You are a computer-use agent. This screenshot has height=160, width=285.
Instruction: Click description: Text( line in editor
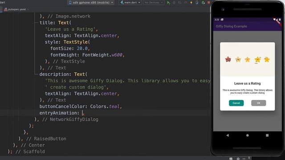[x=63, y=74]
